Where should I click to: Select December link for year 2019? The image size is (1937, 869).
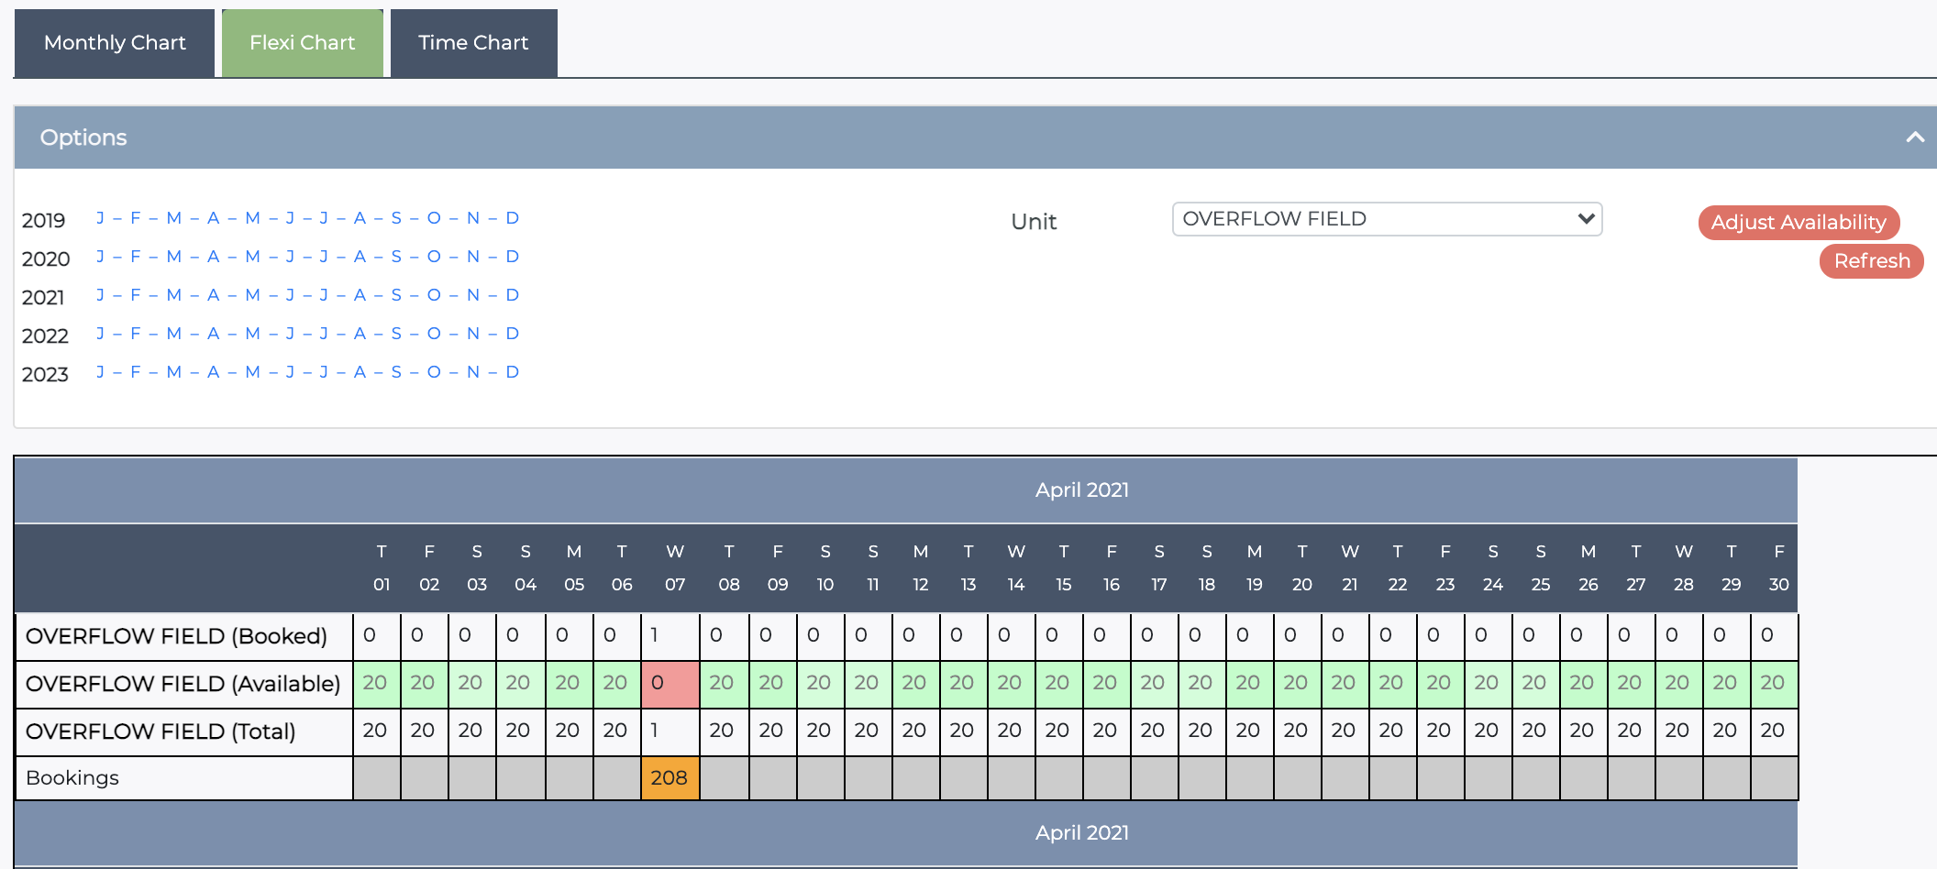(x=512, y=218)
